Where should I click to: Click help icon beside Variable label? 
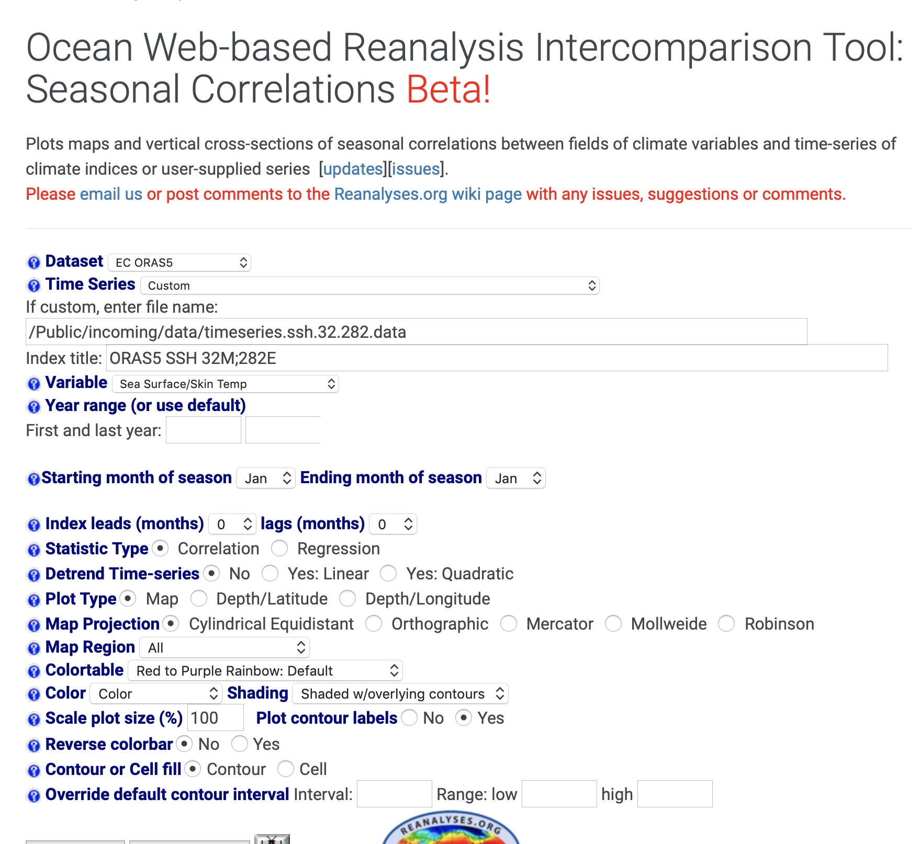click(33, 383)
